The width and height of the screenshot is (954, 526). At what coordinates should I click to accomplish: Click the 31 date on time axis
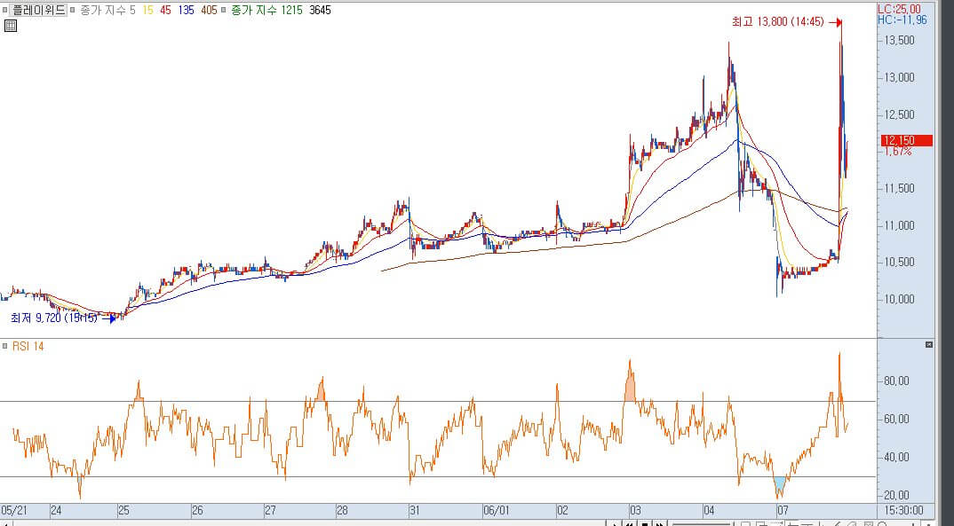tap(414, 510)
